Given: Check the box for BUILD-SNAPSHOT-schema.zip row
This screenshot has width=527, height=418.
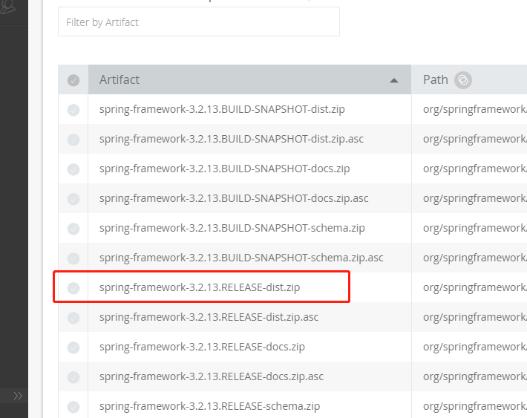Looking at the screenshot, I should tap(73, 229).
